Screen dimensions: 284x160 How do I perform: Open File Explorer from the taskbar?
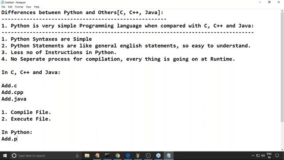[x=87, y=156]
